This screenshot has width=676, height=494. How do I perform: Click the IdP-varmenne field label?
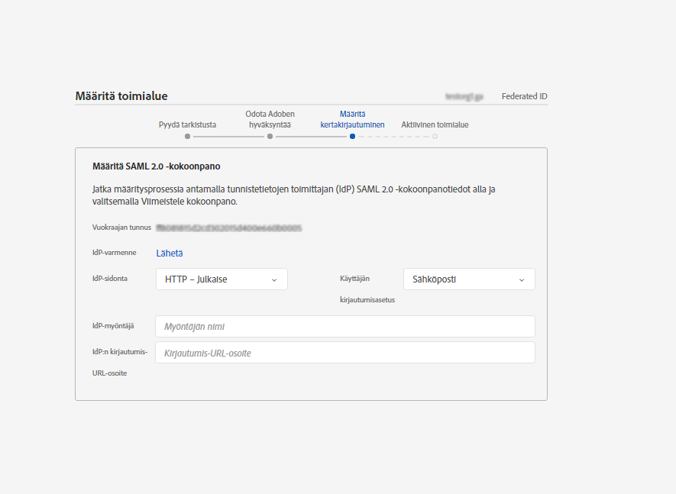pyautogui.click(x=114, y=253)
